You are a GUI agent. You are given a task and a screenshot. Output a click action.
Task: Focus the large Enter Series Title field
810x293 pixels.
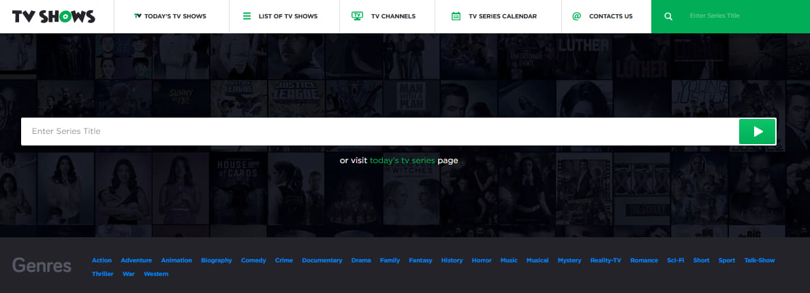click(379, 131)
